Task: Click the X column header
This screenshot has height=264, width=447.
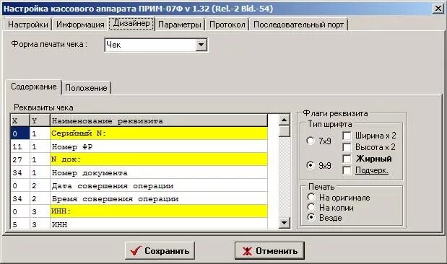Action: pyautogui.click(x=20, y=120)
